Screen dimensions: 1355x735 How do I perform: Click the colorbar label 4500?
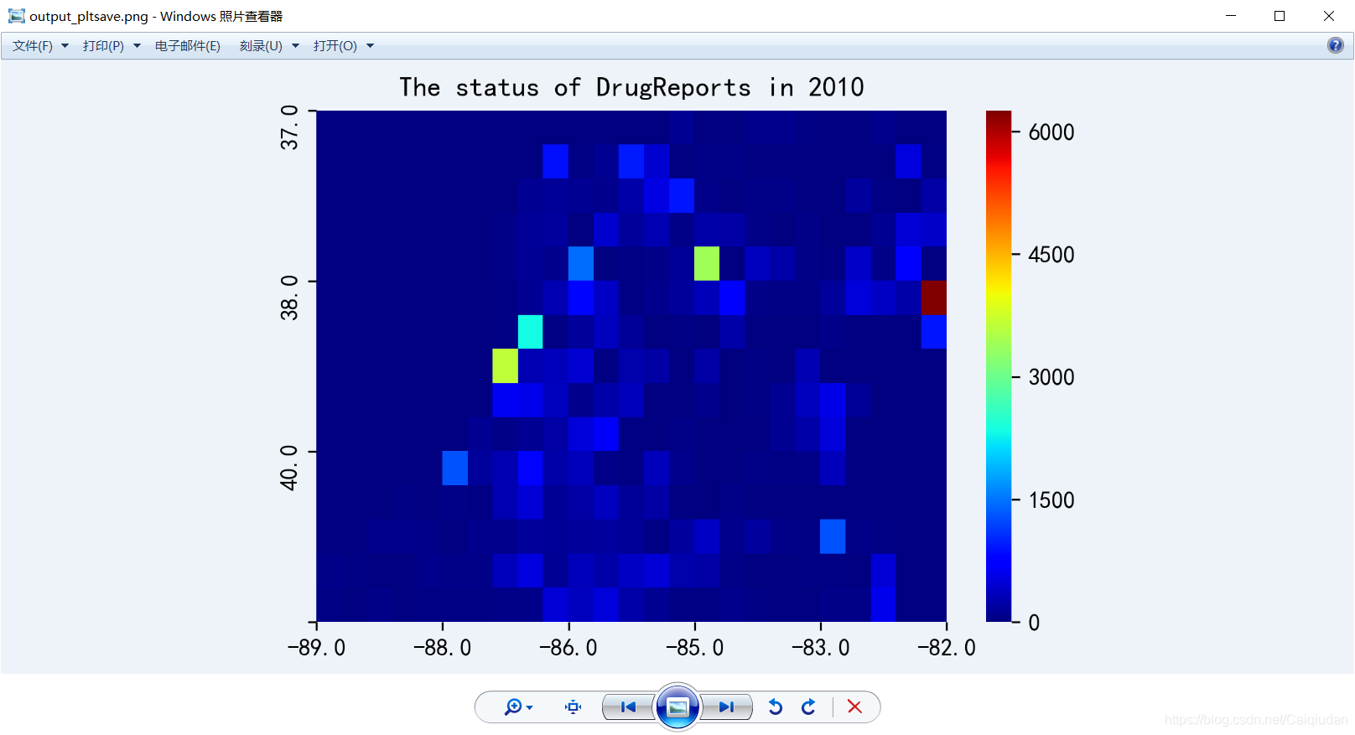[x=1051, y=255]
